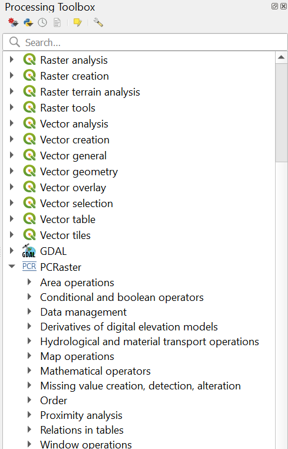288x449 pixels.
Task: Expand the Vector geometry group
Action: 11,171
